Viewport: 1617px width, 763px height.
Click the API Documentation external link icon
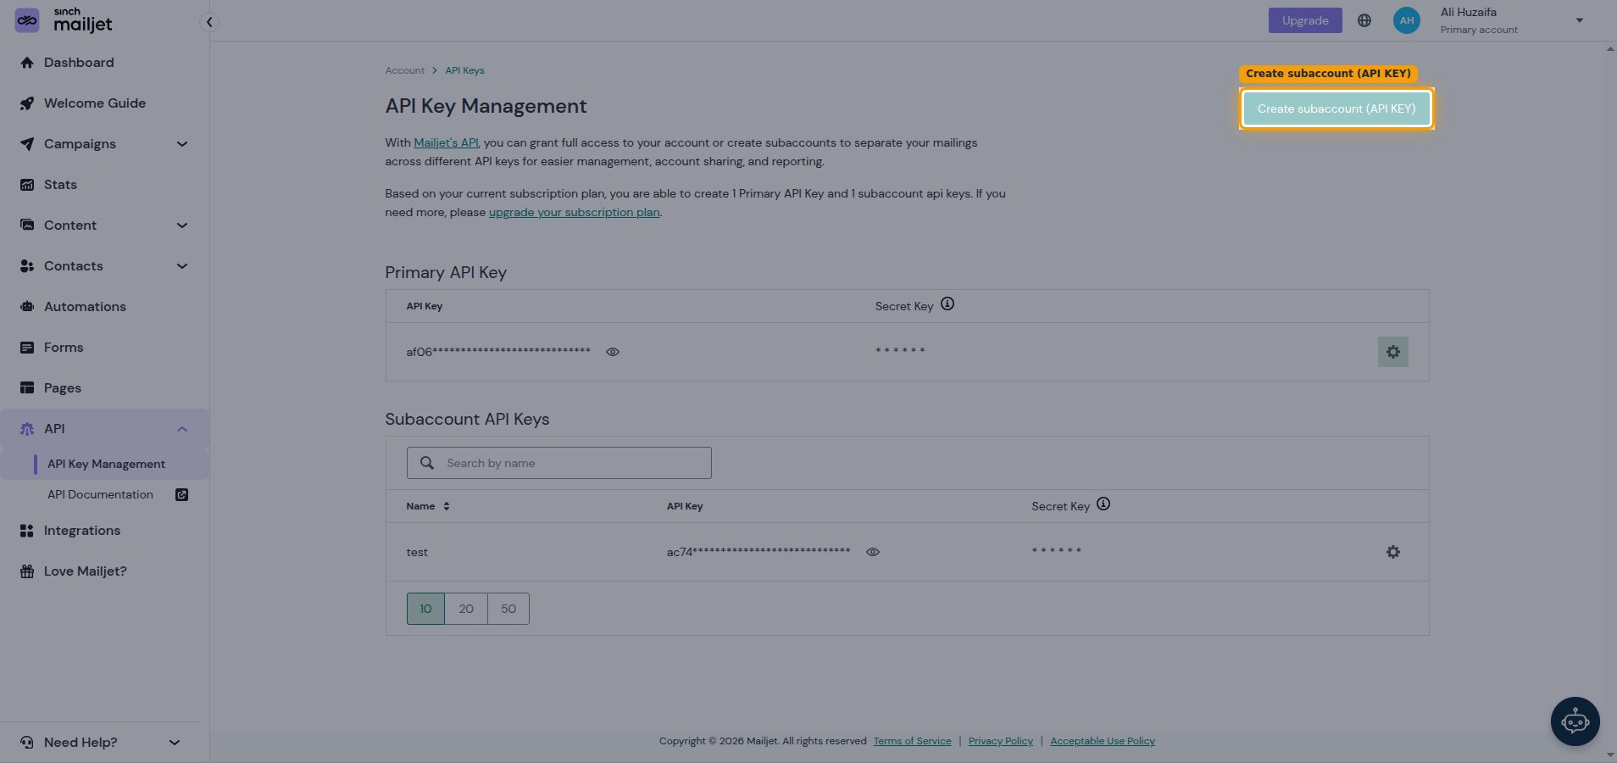181,495
